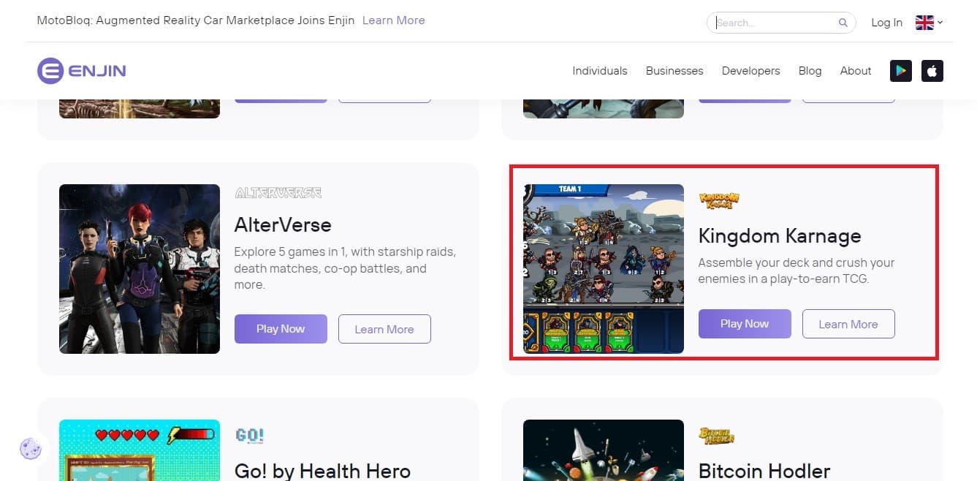The image size is (977, 481).
Task: Click the AlterVerse title text
Action: [283, 224]
